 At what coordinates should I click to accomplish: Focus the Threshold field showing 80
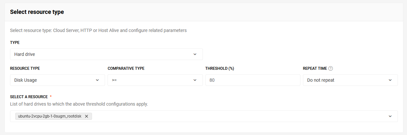[x=253, y=80]
